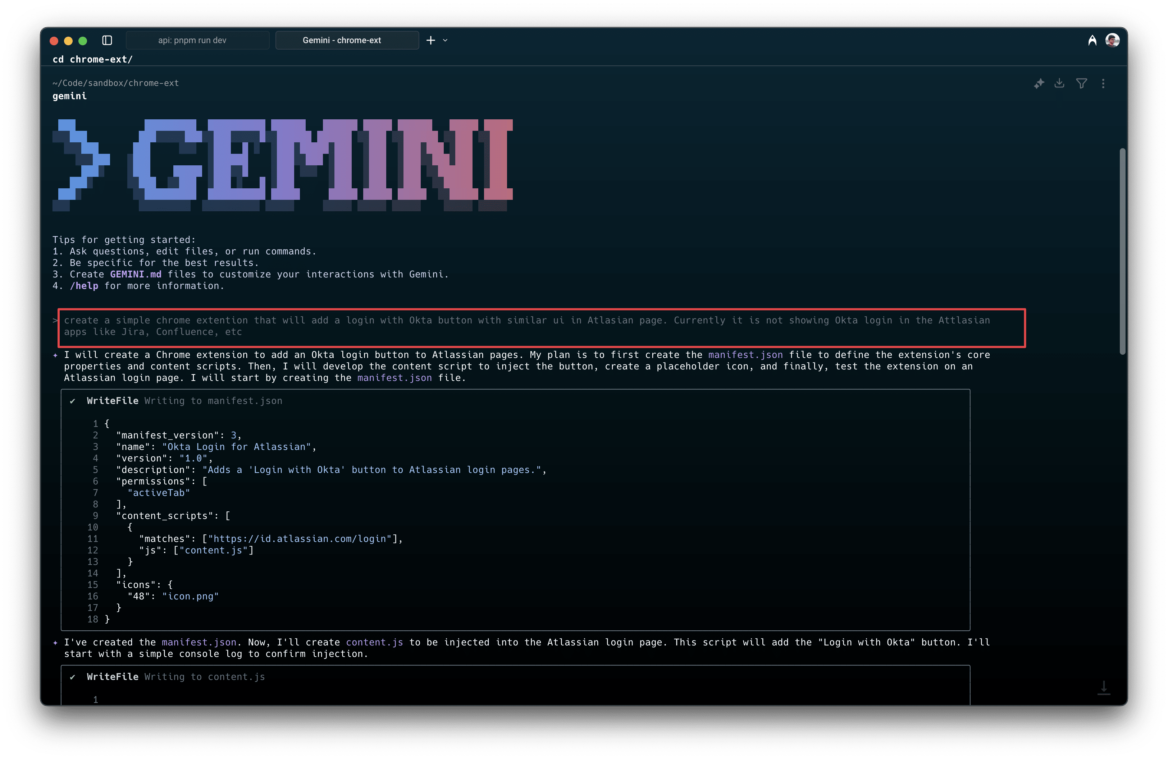Click the '"manifest_version": 3,' line
Viewport: 1168px width, 759px height.
(x=179, y=435)
